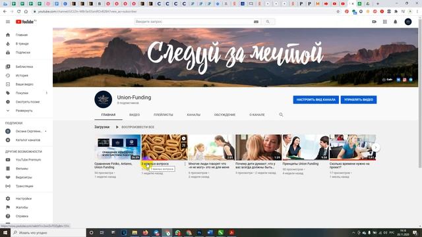
Task: Open the Windows Start menu
Action: tap(5, 232)
